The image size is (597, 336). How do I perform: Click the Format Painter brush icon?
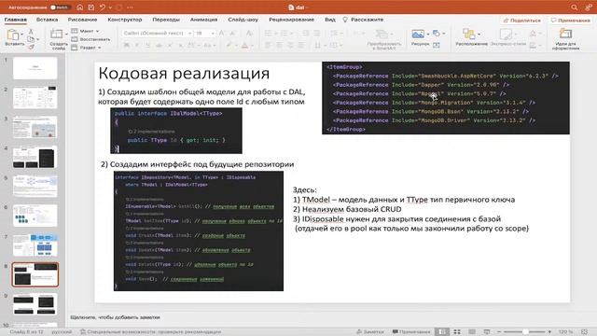(x=31, y=47)
